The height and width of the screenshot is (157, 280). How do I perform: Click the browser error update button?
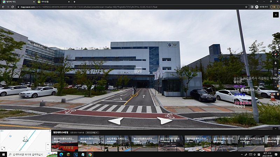[274, 7]
